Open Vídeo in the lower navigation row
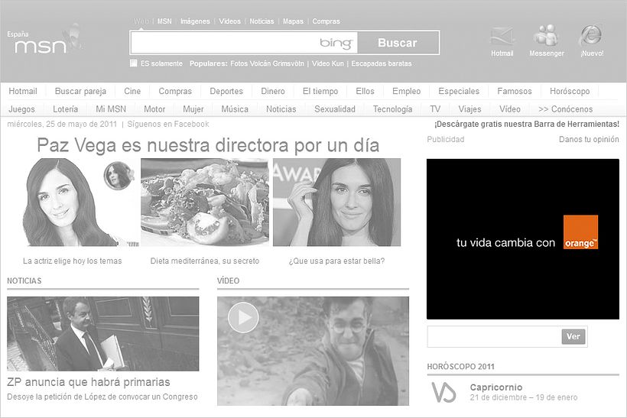The width and height of the screenshot is (627, 418). click(x=510, y=109)
